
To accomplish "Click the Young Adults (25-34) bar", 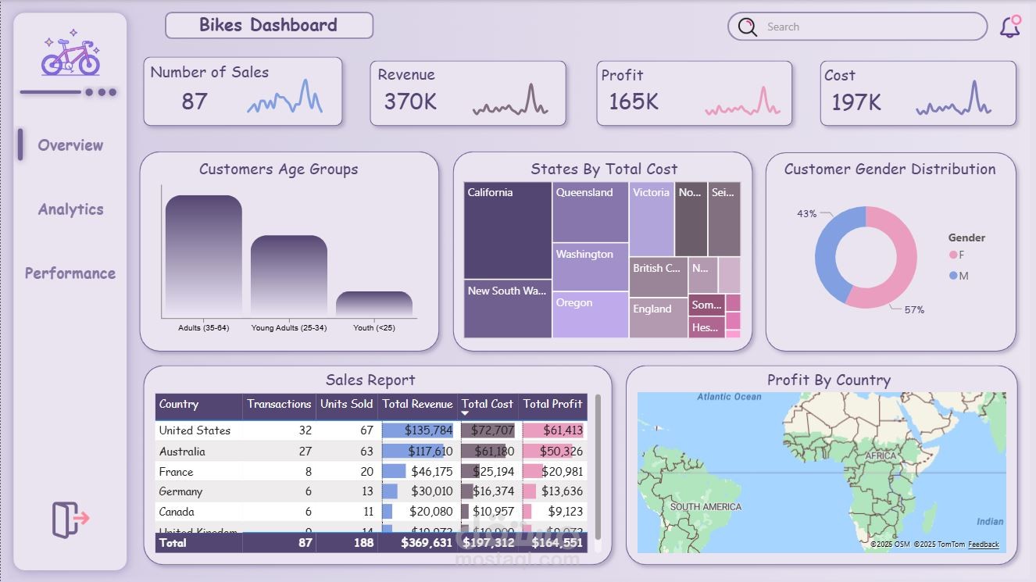I will [x=289, y=276].
